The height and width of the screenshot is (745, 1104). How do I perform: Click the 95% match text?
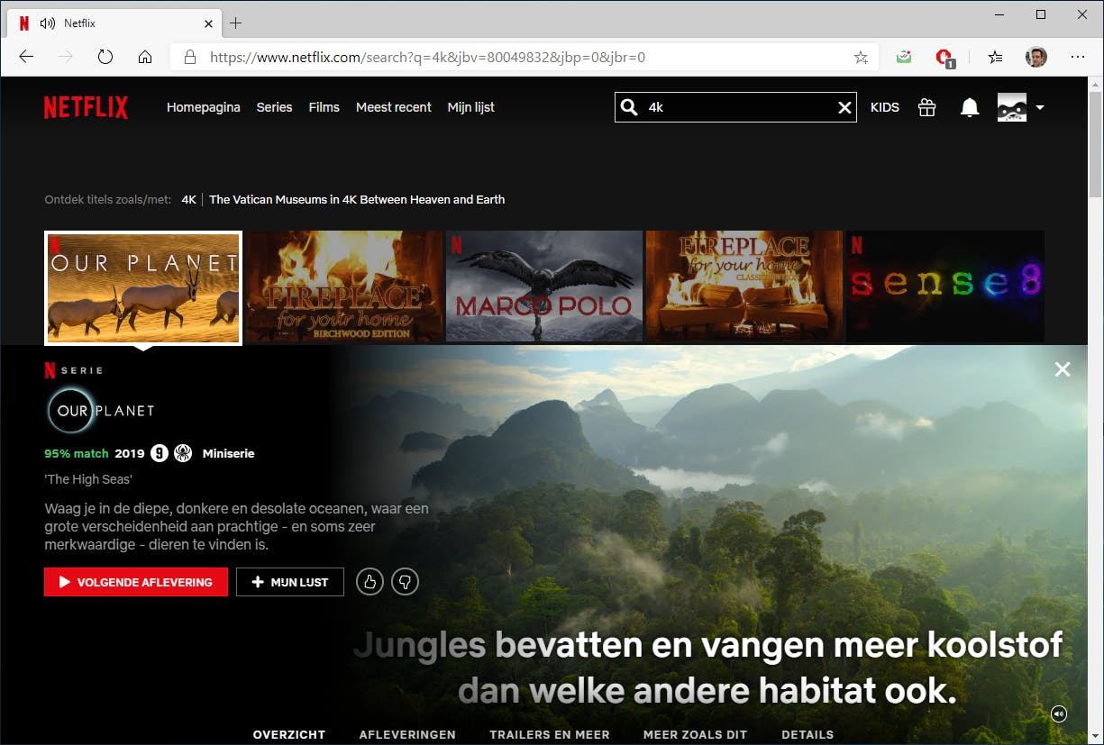[77, 454]
